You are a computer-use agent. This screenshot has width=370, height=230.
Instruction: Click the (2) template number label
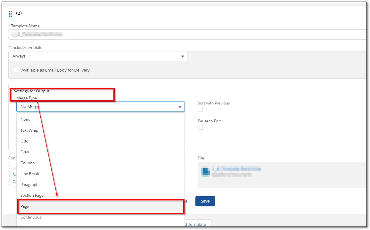19,13
